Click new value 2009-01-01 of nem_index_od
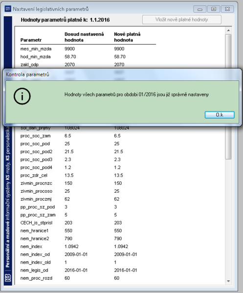The width and height of the screenshot is (243, 293). pos(126,254)
